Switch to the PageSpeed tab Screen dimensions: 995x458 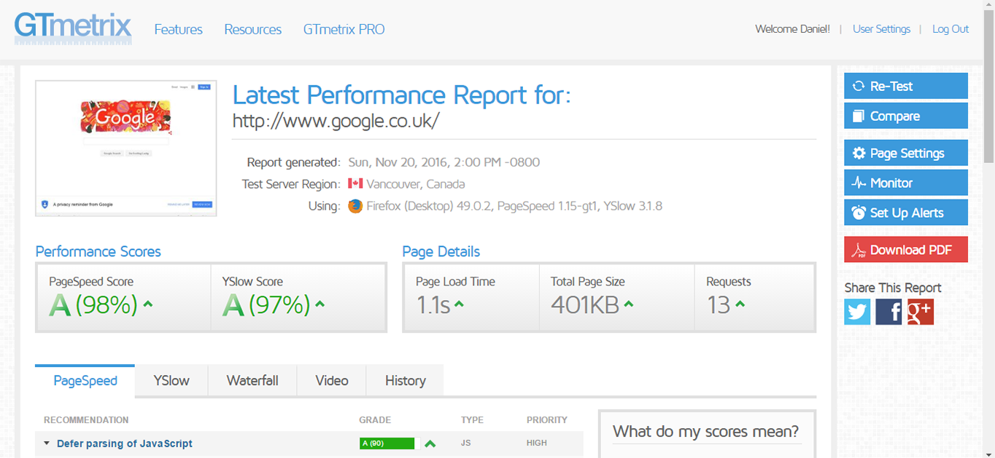click(85, 381)
